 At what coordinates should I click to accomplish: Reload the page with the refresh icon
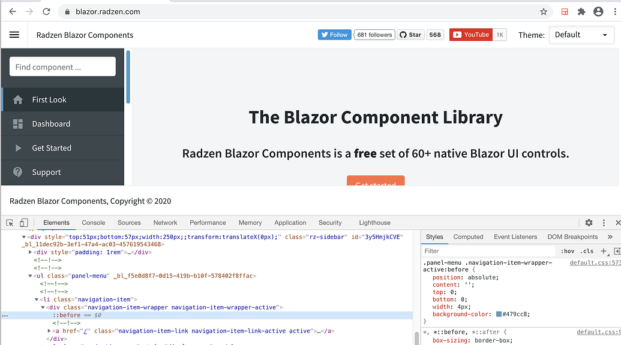coord(46,11)
